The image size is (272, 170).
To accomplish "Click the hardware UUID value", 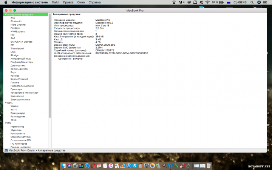I will click(x=122, y=53).
